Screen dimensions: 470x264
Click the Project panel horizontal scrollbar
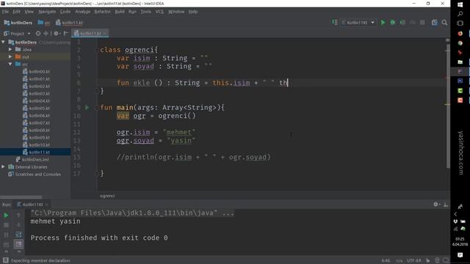point(21,197)
